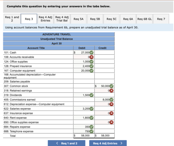The width and height of the screenshot is (174, 146).
Task: Click red X on Depreciation expense row
Action: coord(112,104)
